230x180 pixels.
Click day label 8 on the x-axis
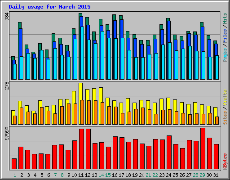point(62,175)
